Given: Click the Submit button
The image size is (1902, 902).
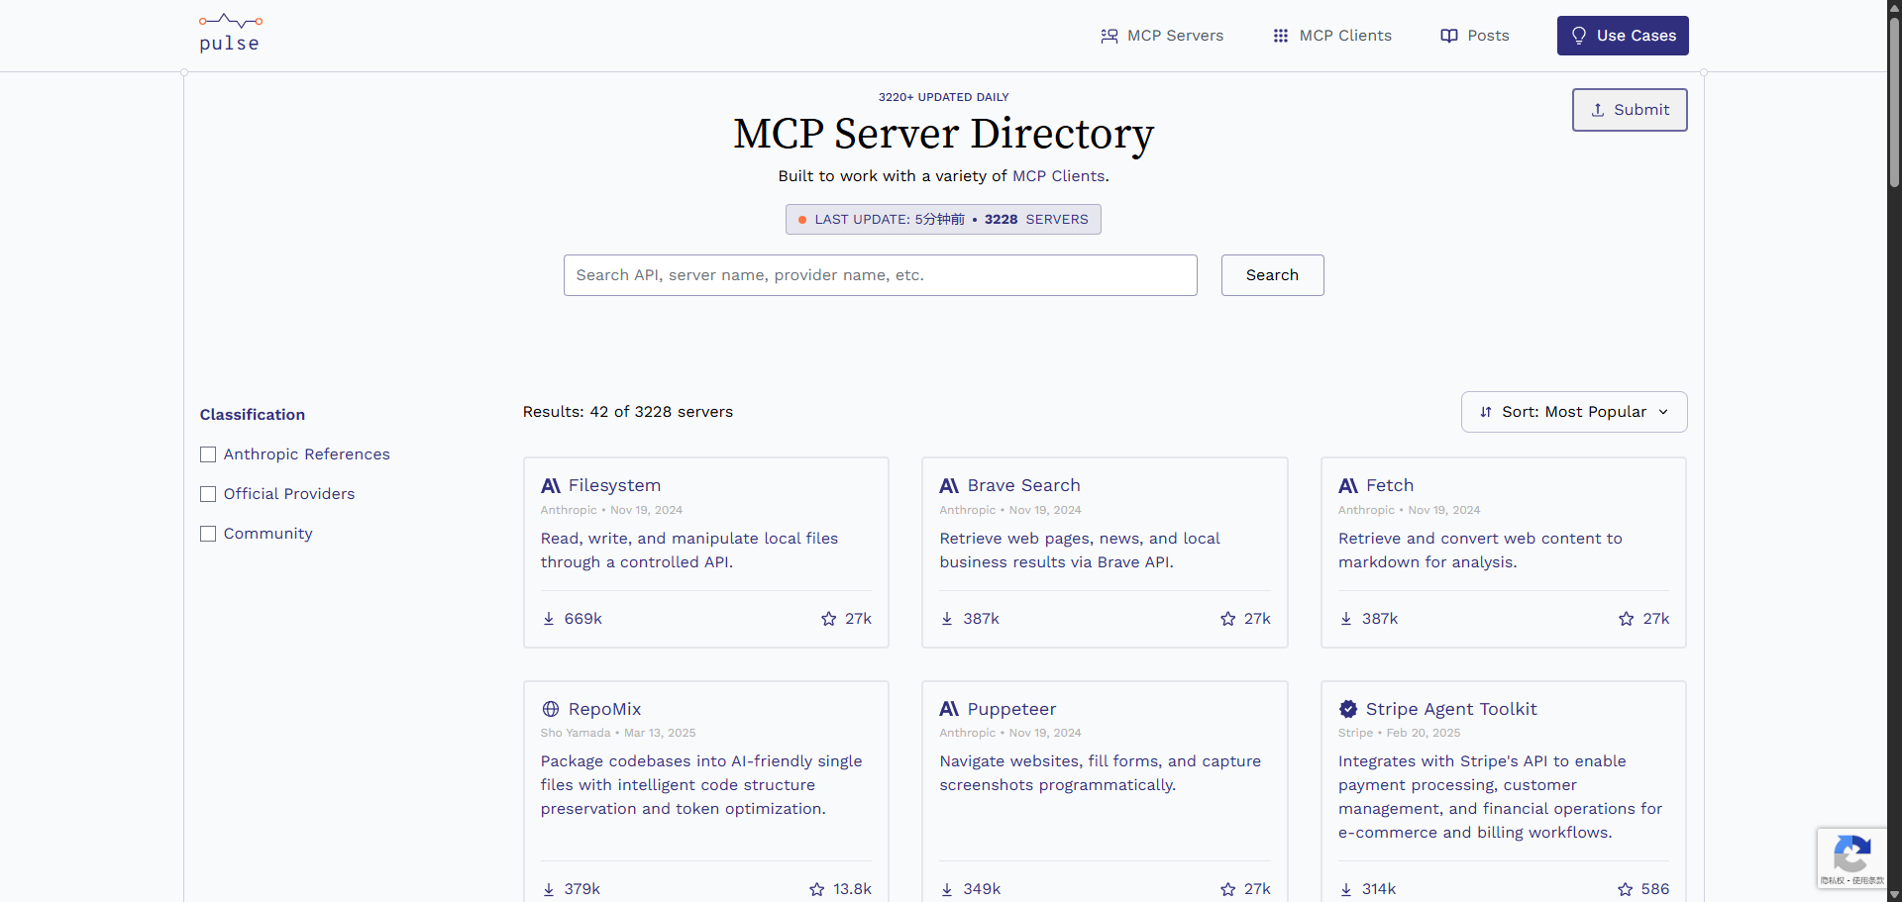Looking at the screenshot, I should tap(1629, 110).
